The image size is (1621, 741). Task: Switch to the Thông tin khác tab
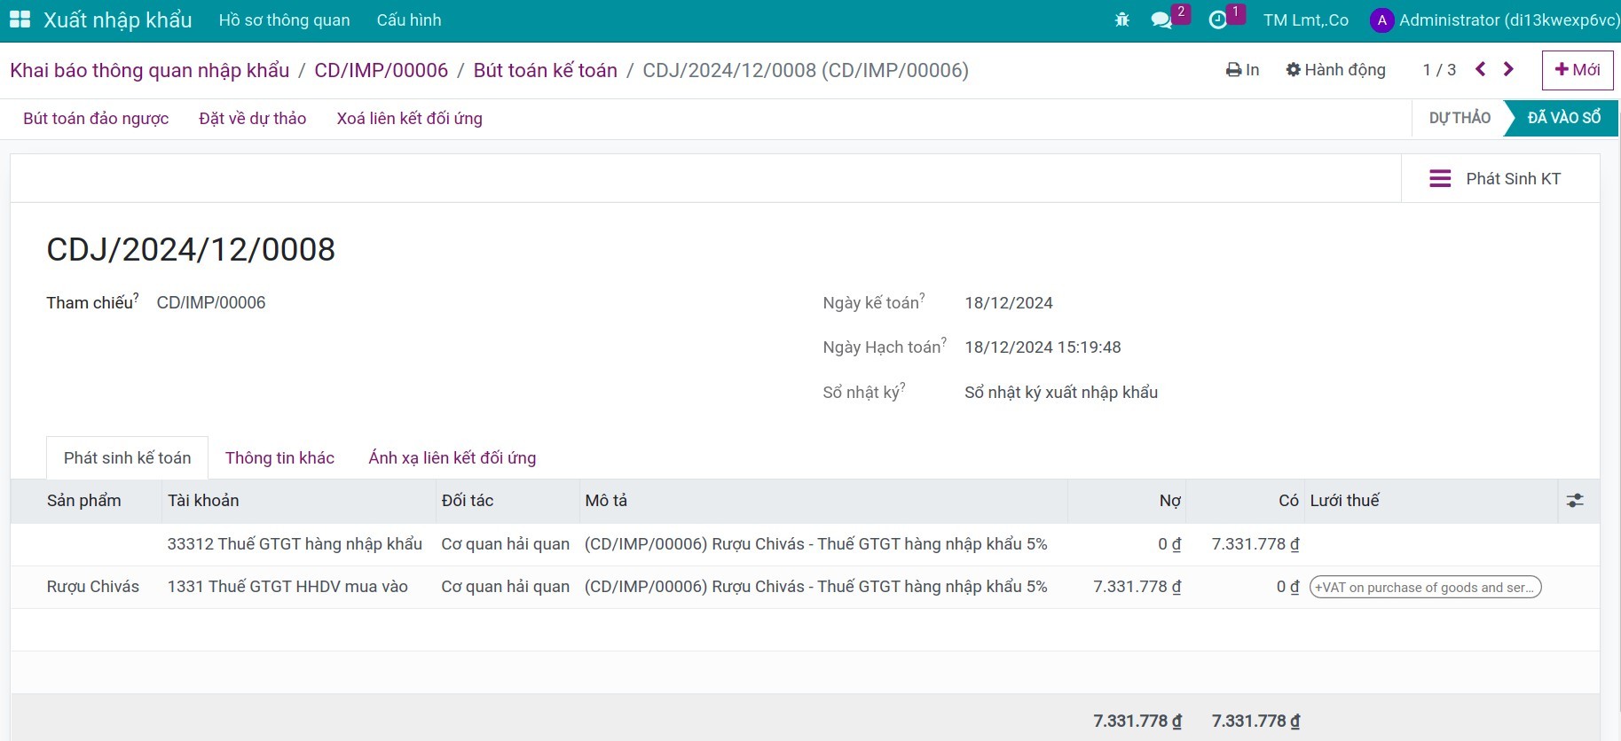279,458
